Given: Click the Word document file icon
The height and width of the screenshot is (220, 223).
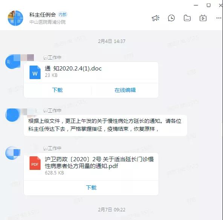Looking at the screenshot, I should click(x=35, y=72).
